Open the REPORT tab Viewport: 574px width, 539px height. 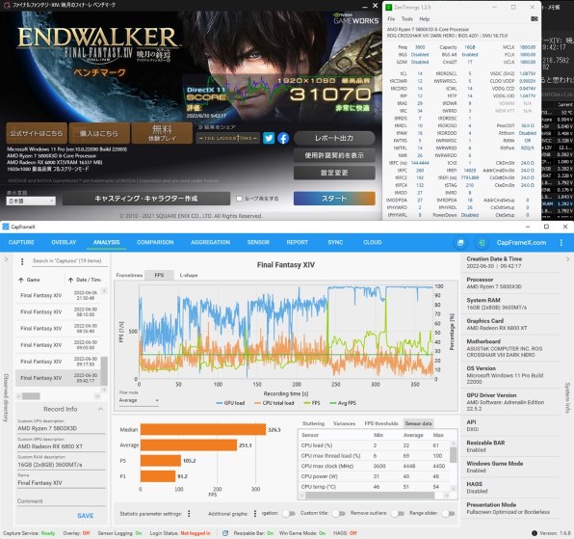point(298,243)
